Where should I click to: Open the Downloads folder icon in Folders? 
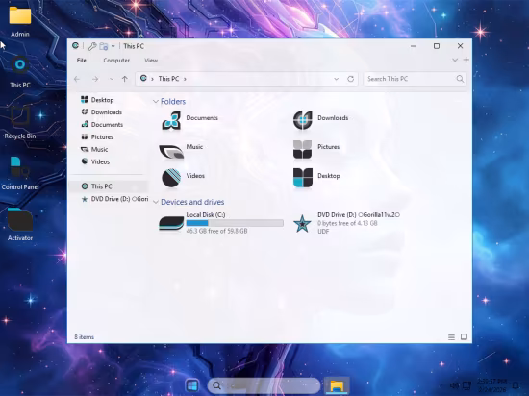click(x=303, y=120)
